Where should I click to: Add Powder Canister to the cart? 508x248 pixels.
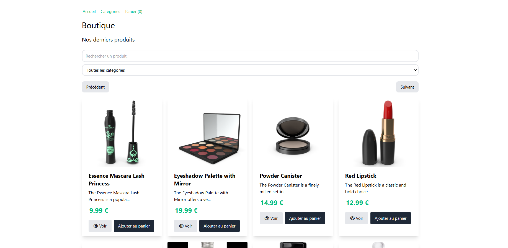coord(305,218)
